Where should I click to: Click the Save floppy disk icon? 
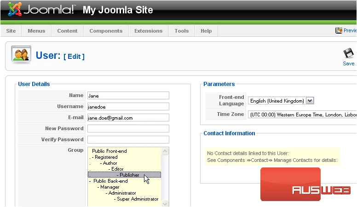348,54
